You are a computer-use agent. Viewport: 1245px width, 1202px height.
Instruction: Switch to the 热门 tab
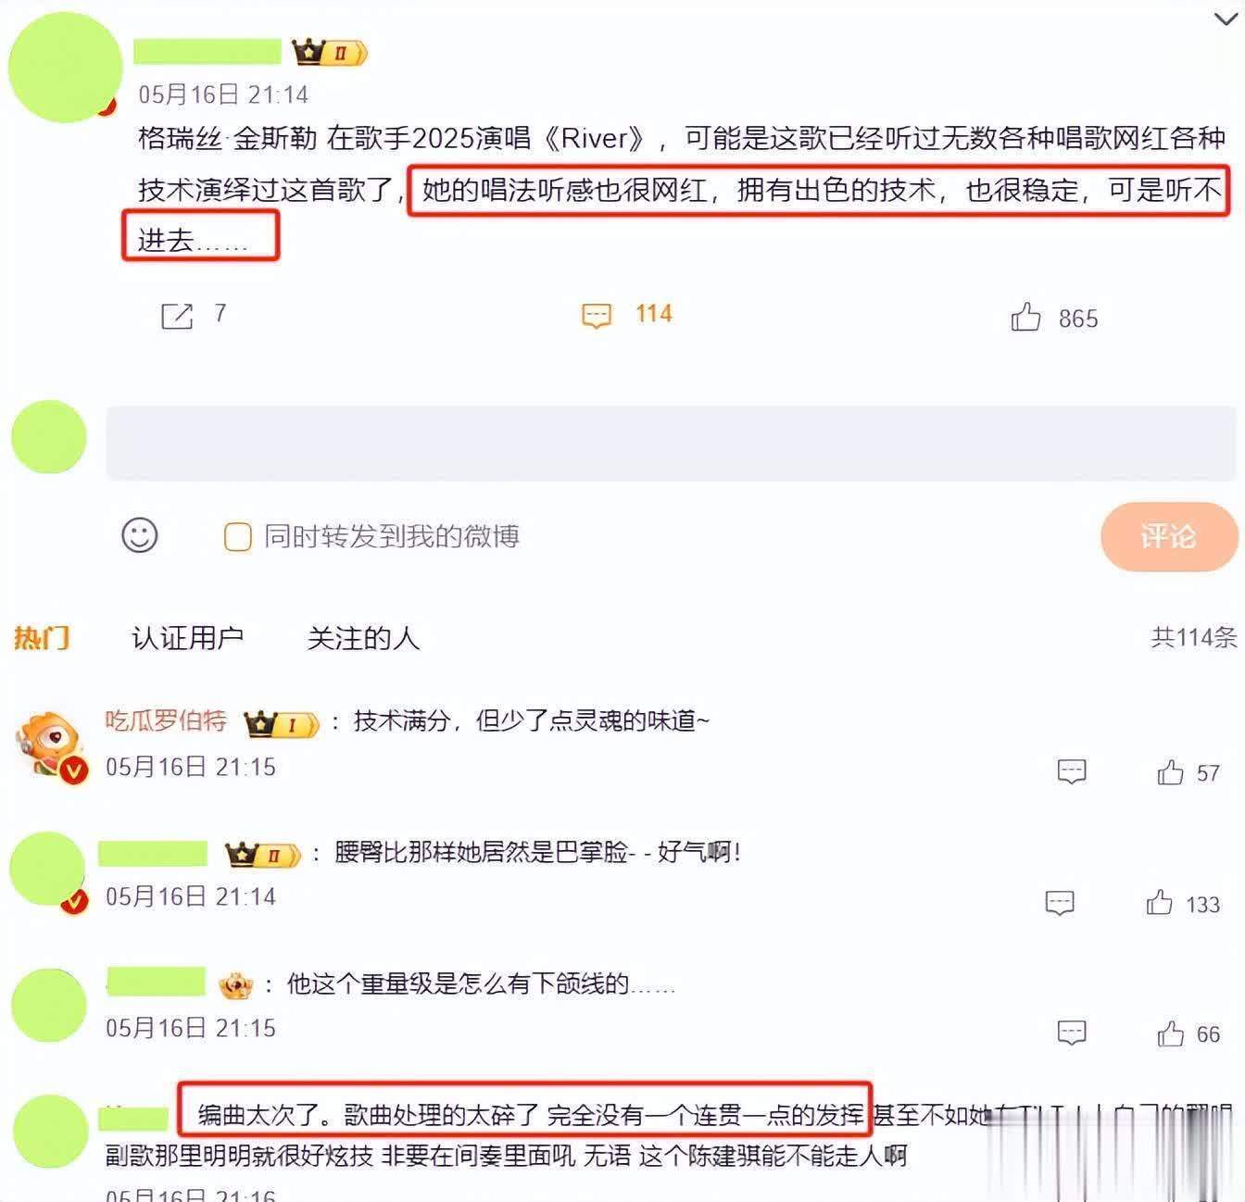click(x=42, y=638)
